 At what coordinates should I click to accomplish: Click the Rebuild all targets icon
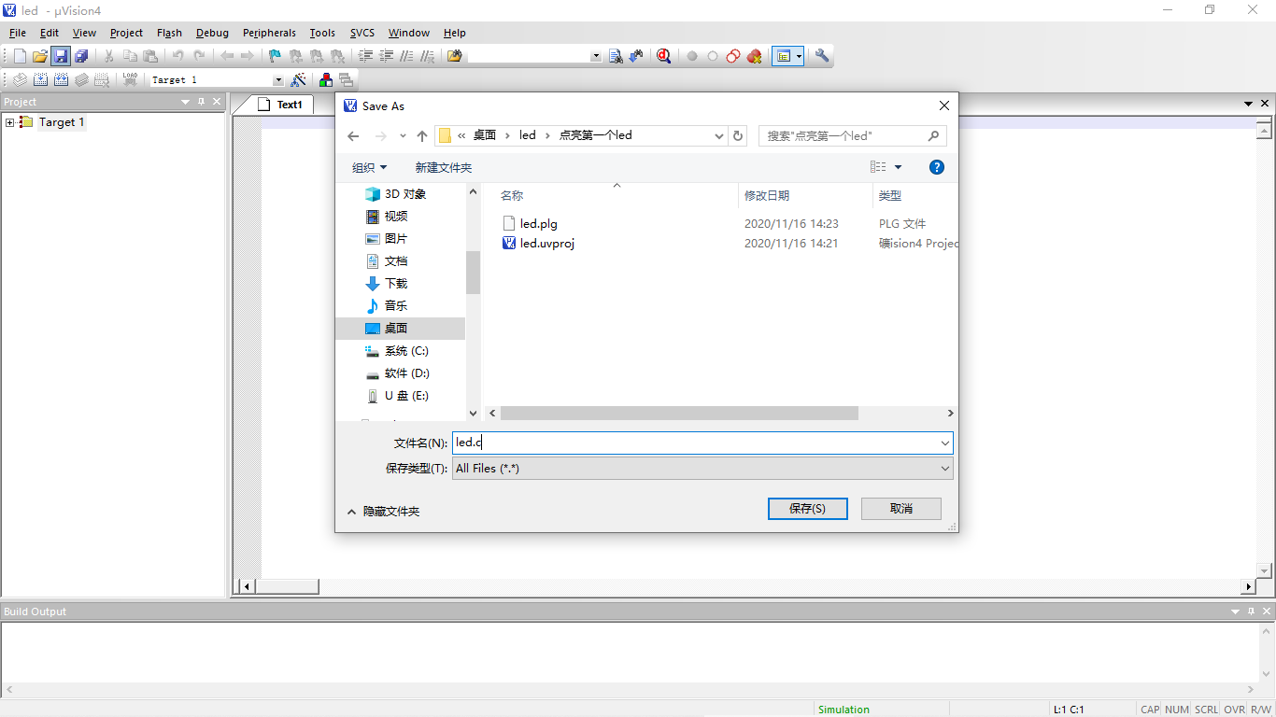tap(61, 80)
